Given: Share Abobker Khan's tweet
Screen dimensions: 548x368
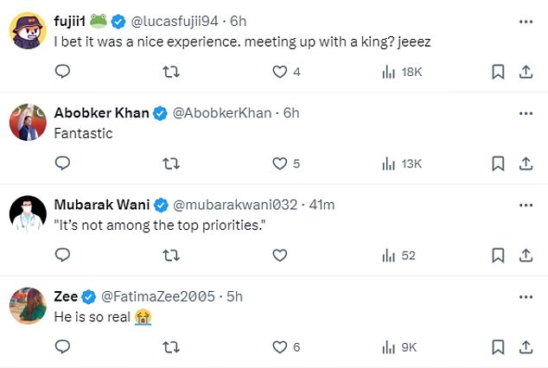Looking at the screenshot, I should [x=526, y=163].
